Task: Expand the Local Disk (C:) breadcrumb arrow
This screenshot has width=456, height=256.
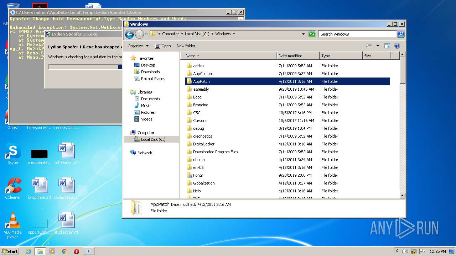Action: [212, 34]
